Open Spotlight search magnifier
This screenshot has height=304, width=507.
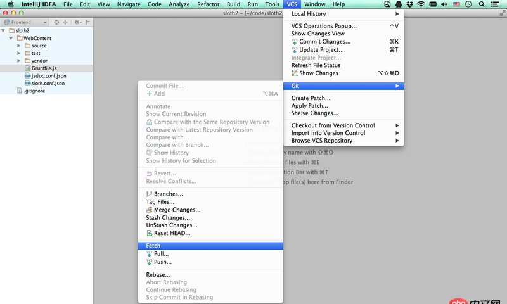tap(482, 4)
